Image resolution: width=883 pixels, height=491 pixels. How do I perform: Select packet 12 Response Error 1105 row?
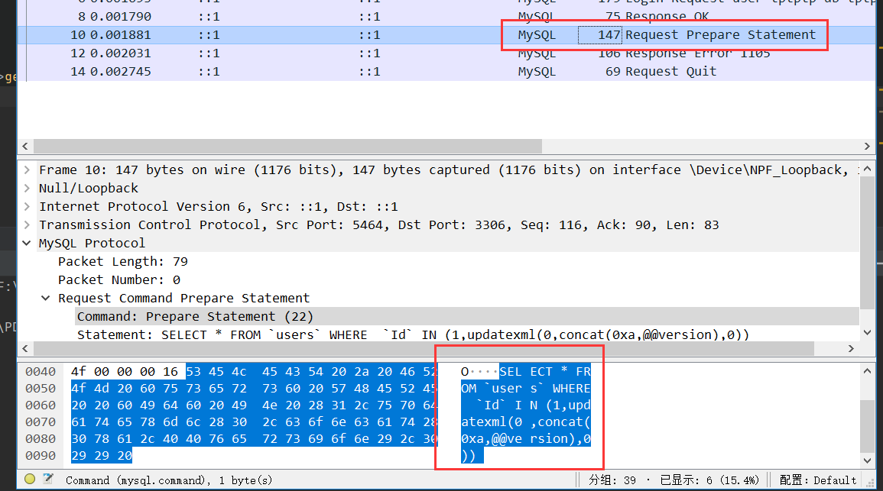pyautogui.click(x=382, y=53)
